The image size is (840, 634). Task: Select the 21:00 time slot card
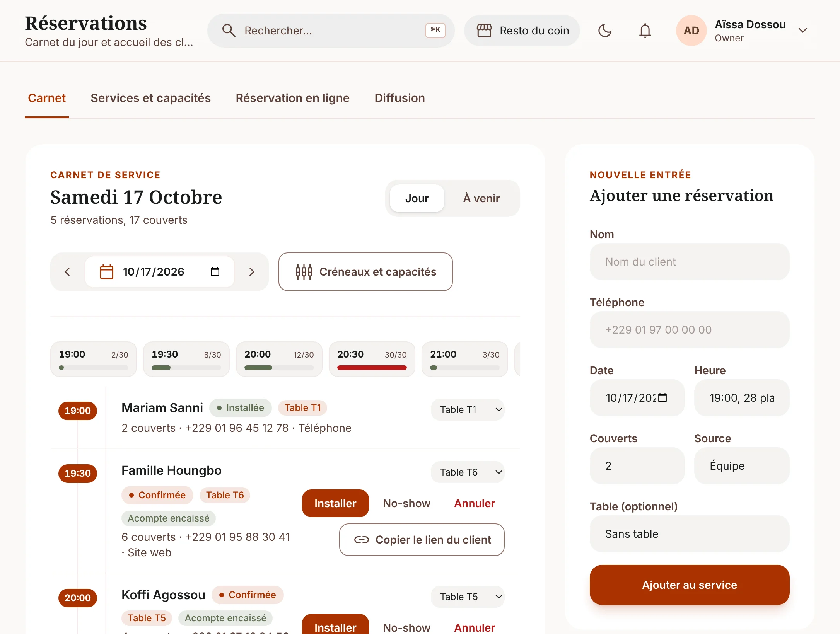(464, 359)
